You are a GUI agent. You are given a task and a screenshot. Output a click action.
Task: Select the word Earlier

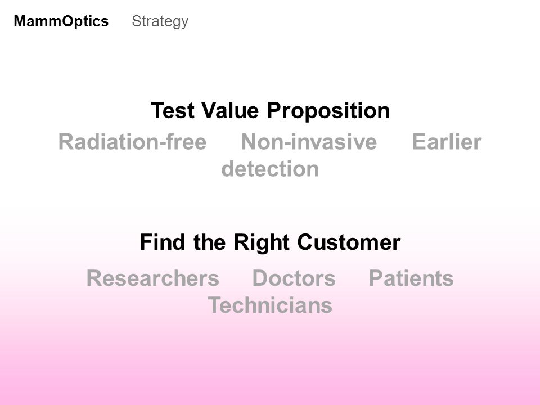[447, 142]
